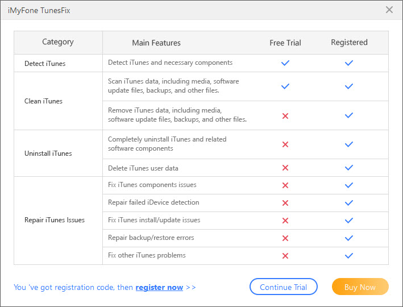The width and height of the screenshot is (403, 307).
Task: Click Registered checkmark for Scan iTunes data
Action: click(349, 86)
